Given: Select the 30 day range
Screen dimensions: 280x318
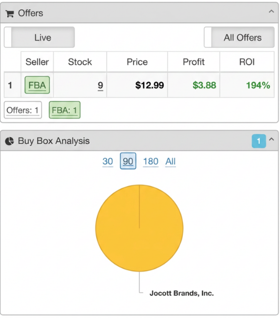Looking at the screenshot, I should pyautogui.click(x=108, y=162).
